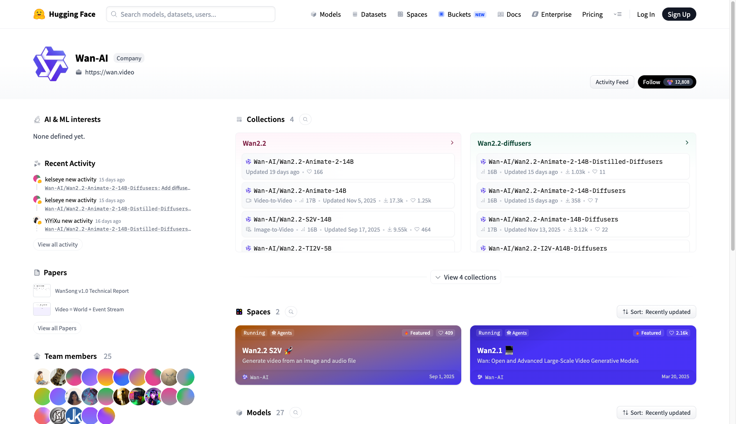Screen dimensions: 736x424
Task: Focus the search models input field
Action: point(191,14)
